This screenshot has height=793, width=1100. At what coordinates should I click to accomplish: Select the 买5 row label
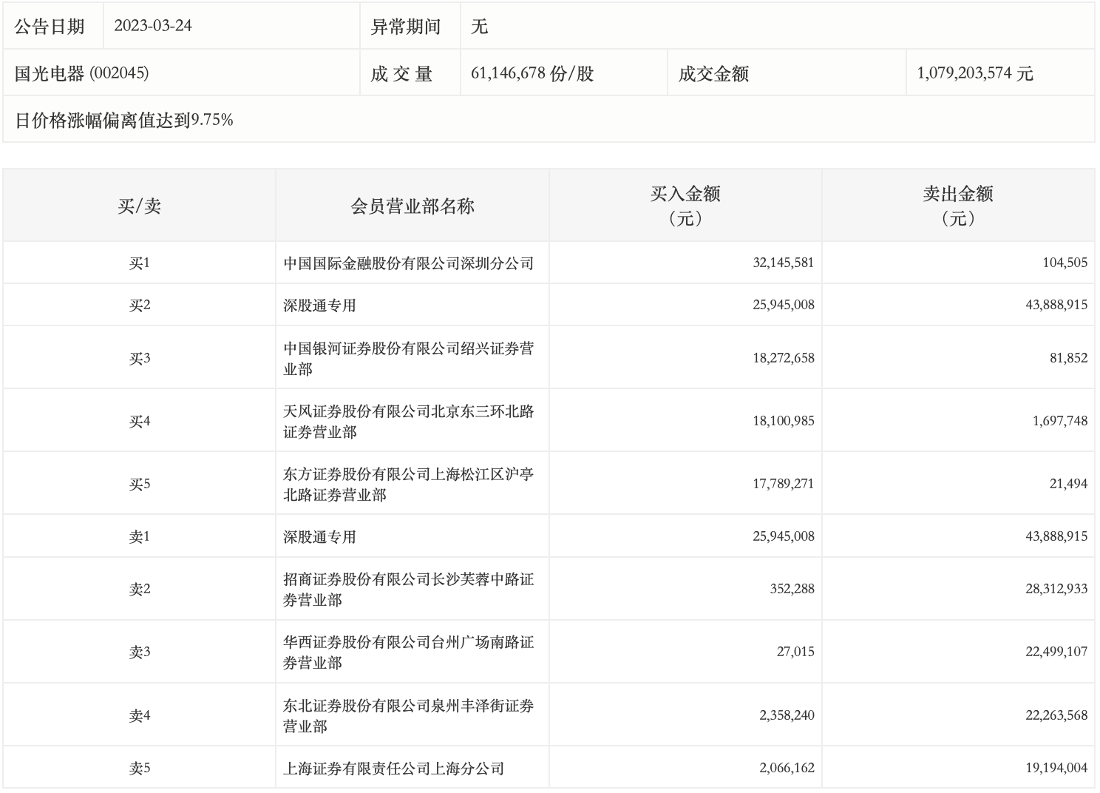click(139, 484)
